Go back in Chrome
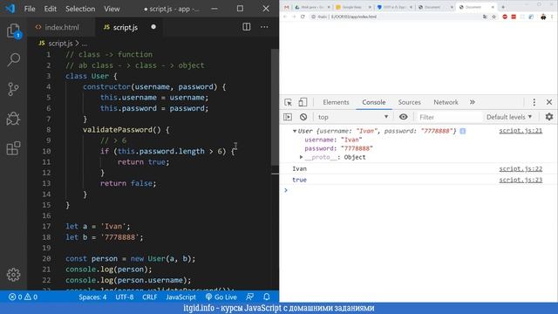 (x=285, y=17)
